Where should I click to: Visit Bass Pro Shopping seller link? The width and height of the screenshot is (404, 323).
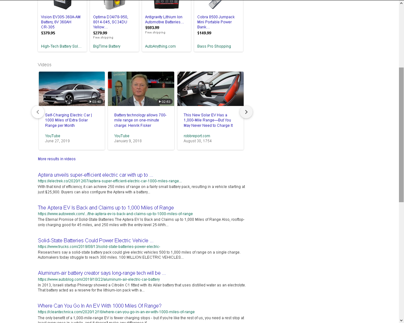[x=214, y=46]
